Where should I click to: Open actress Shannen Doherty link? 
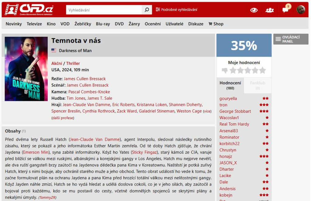point(185,105)
